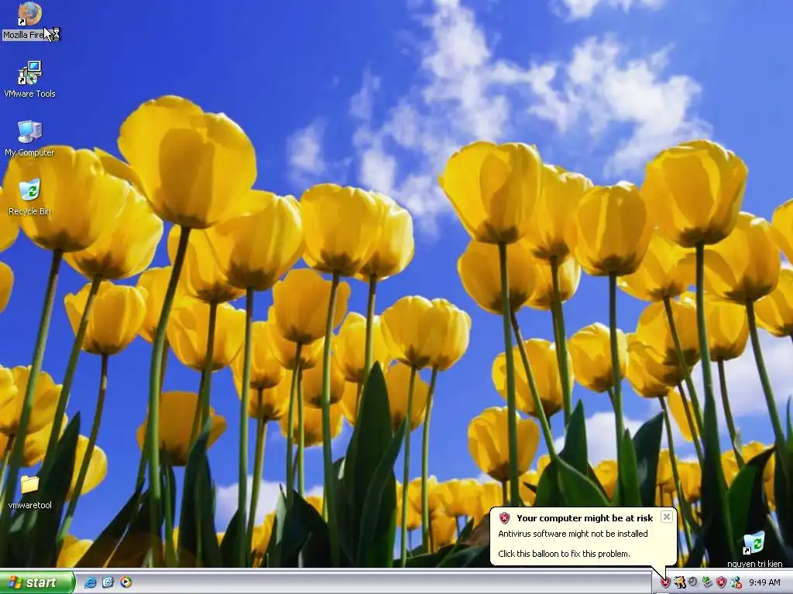Image resolution: width=793 pixels, height=594 pixels.
Task: Click the tray icon right of balloon's shield
Action: point(680,583)
